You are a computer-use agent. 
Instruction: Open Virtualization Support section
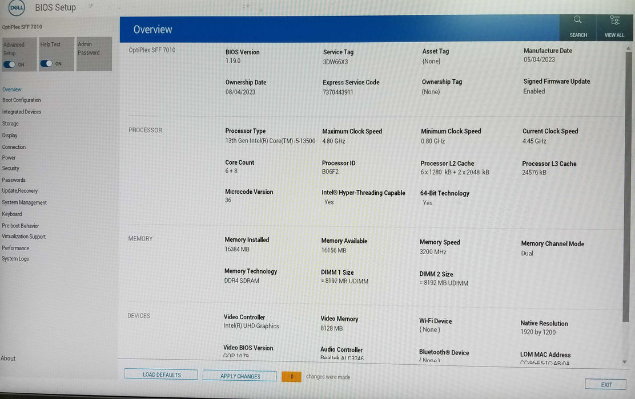point(23,236)
